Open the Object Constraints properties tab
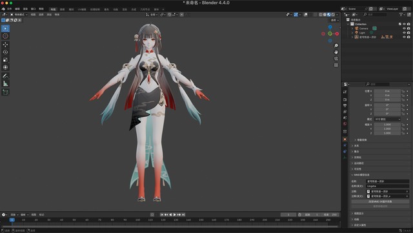The image size is (413, 233). [345, 151]
